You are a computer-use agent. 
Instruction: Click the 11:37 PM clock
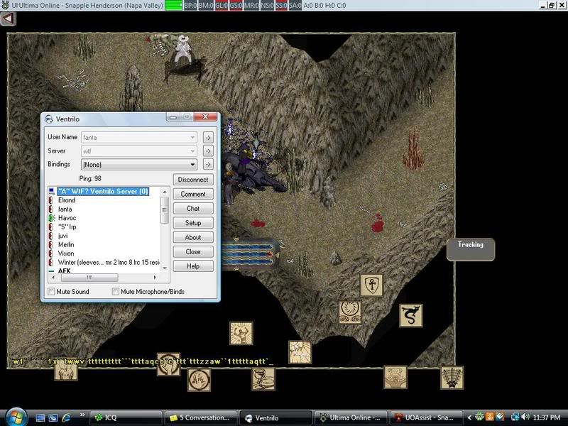[x=547, y=417]
